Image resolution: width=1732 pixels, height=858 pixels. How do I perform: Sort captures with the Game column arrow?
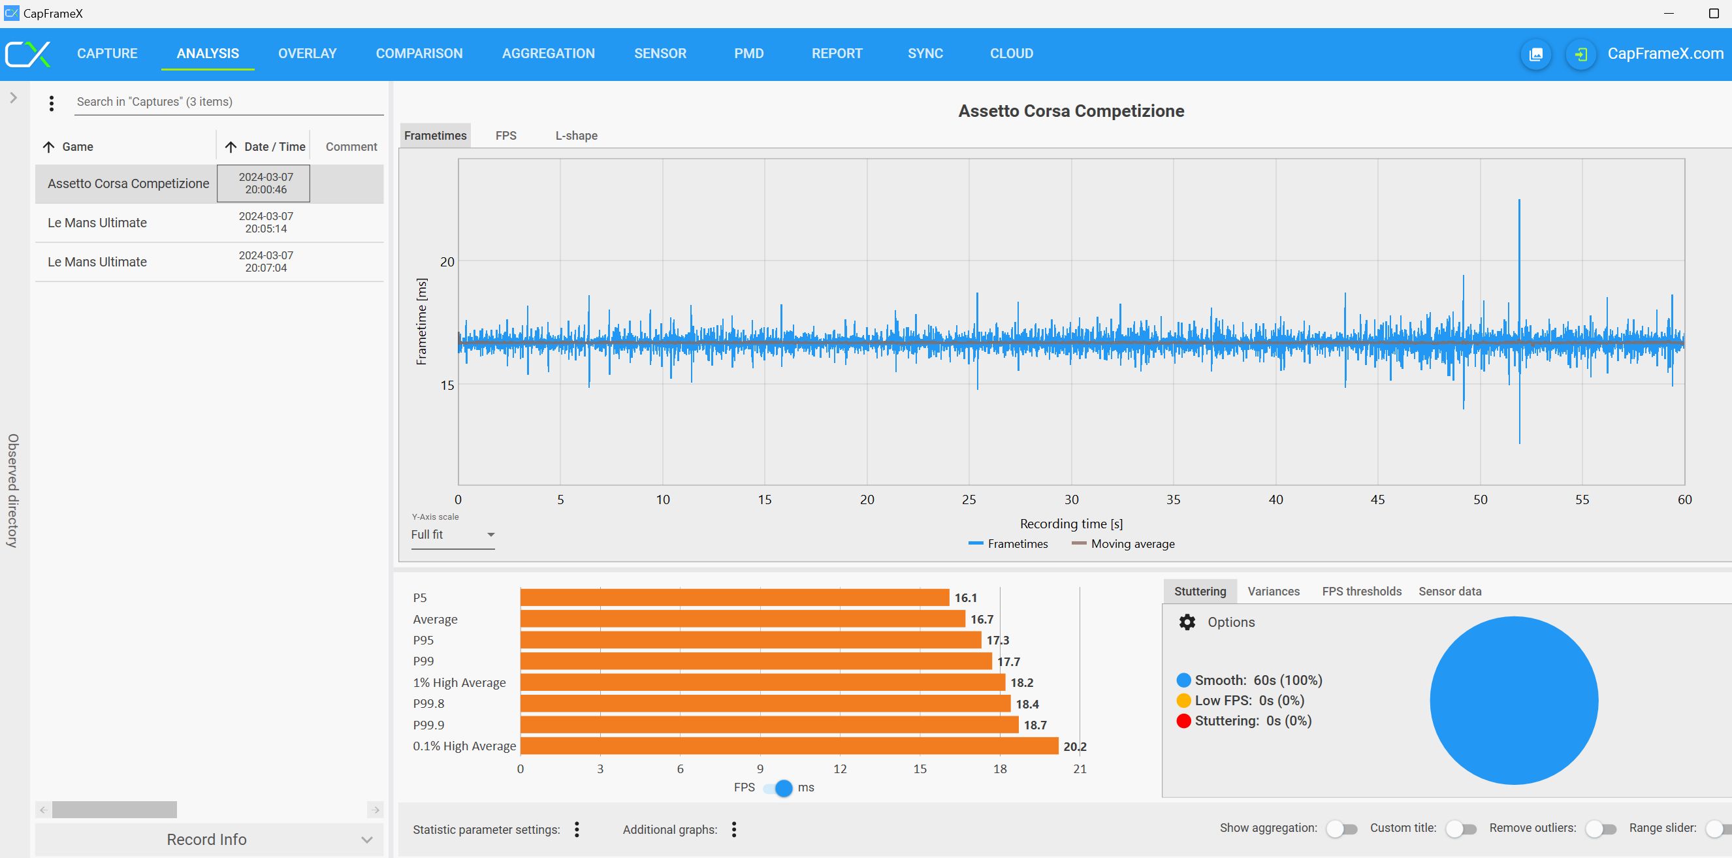tap(48, 146)
